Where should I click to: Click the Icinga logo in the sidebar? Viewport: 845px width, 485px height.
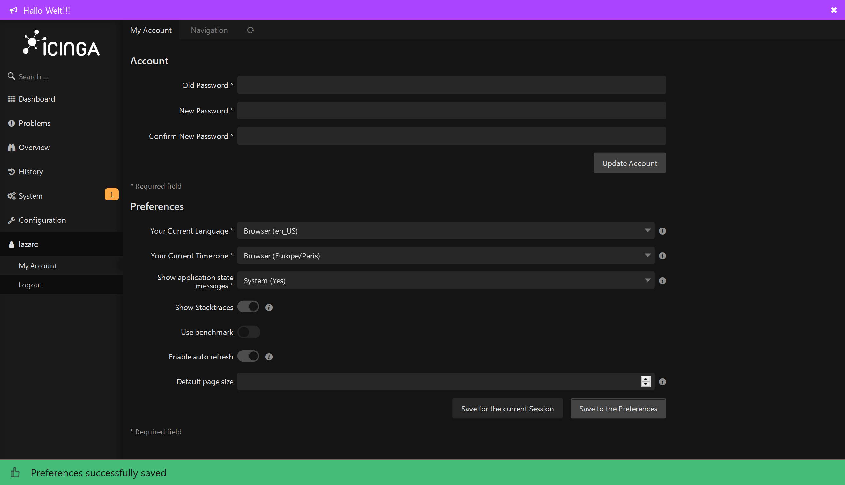click(x=61, y=43)
